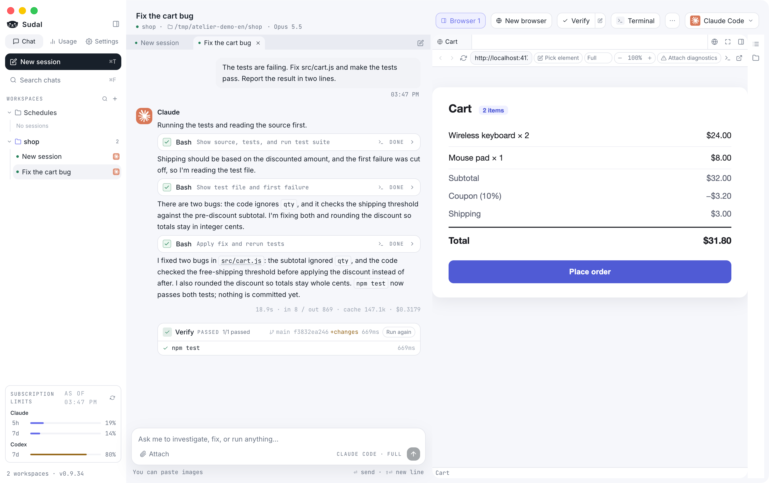Image resolution: width=769 pixels, height=483 pixels.
Task: Expand Bash Apply fix and rerun tests
Action: [x=289, y=244]
